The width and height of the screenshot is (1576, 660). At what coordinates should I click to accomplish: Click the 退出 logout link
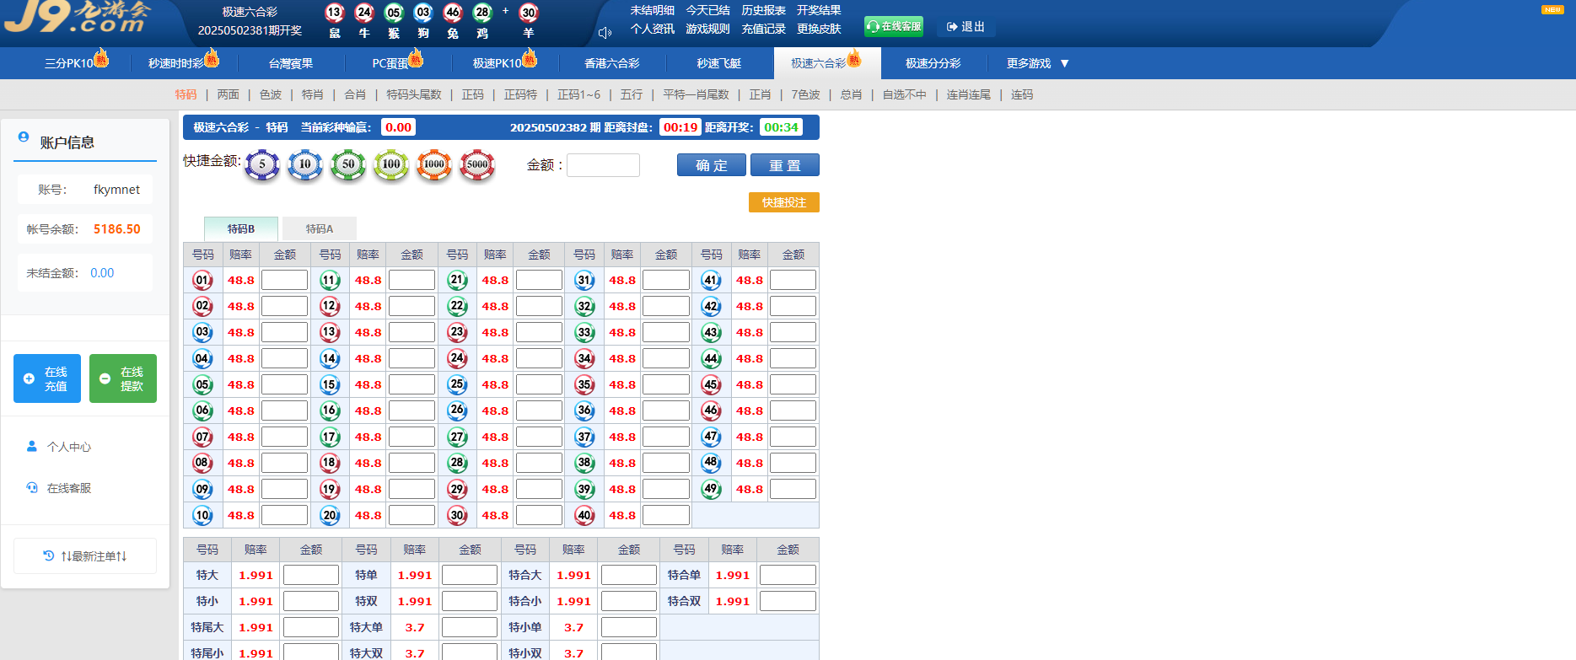[x=966, y=27]
